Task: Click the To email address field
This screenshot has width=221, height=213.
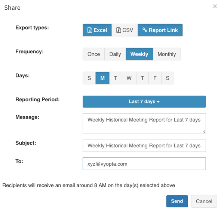Action: pyautogui.click(x=144, y=164)
